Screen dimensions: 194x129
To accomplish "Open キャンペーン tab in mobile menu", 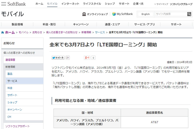I will tap(81, 24).
